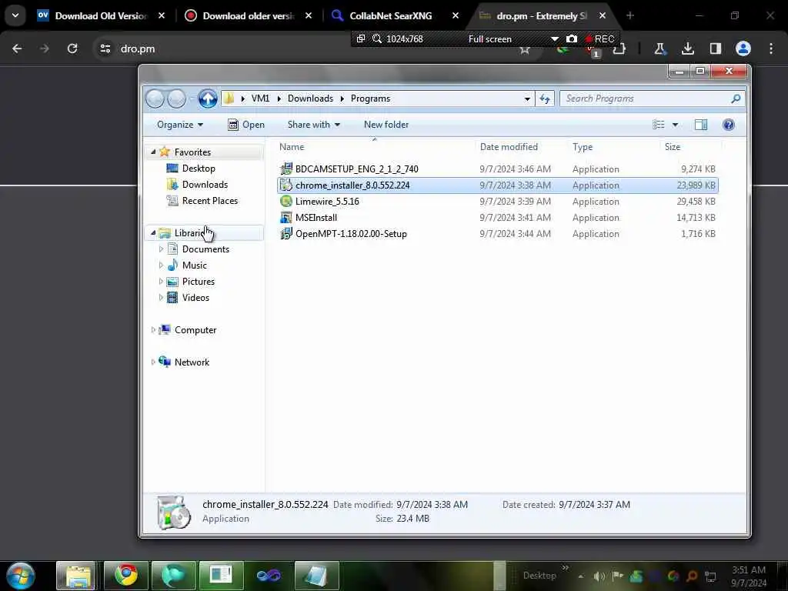Reload the dro.pm page
This screenshot has width=788, height=591.
pyautogui.click(x=72, y=48)
